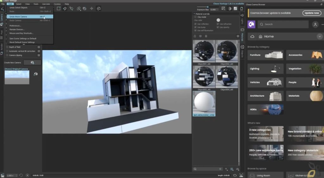Open the File menu

pyautogui.click(x=3, y=4)
